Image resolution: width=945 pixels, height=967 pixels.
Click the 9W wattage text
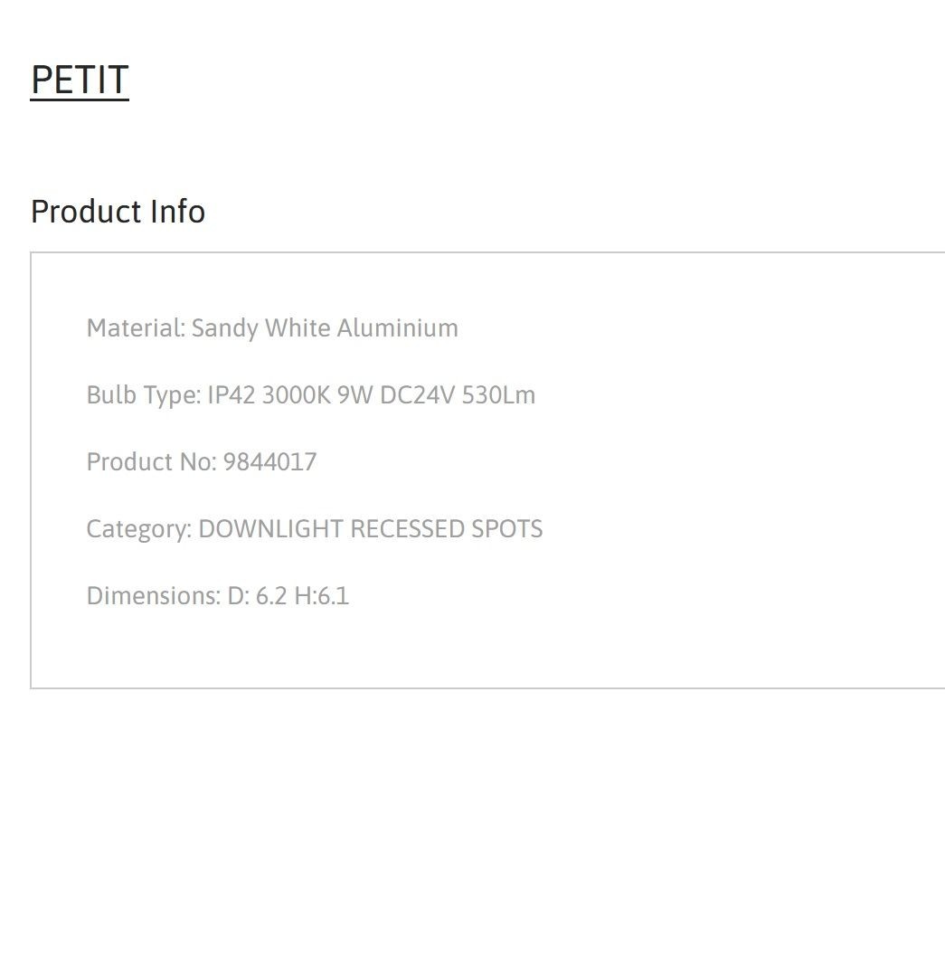tap(355, 394)
